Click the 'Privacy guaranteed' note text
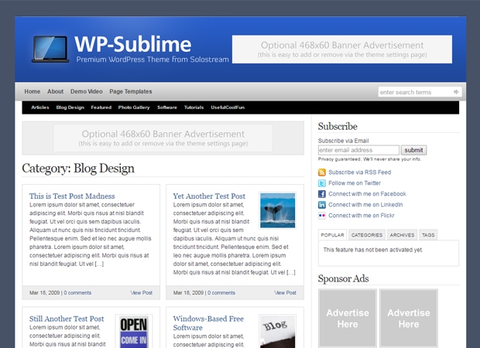The width and height of the screenshot is (480, 348). [369, 159]
